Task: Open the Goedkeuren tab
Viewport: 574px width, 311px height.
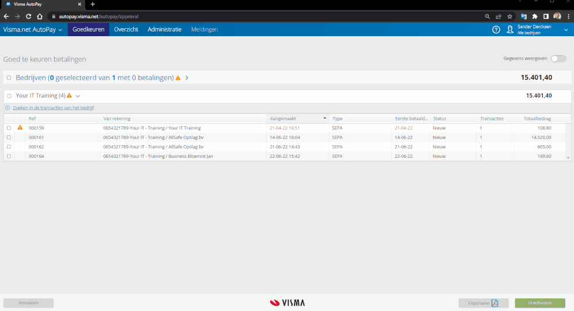Action: 88,30
